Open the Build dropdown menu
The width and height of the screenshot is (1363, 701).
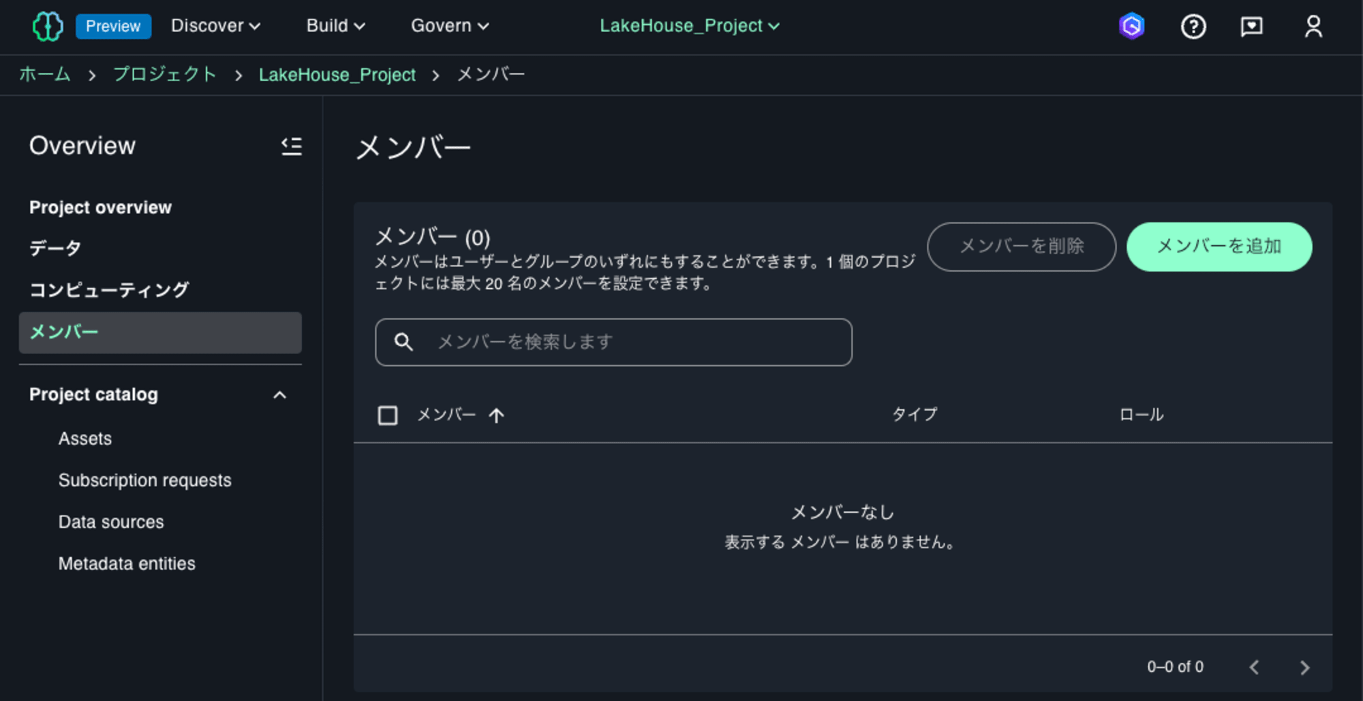335,26
